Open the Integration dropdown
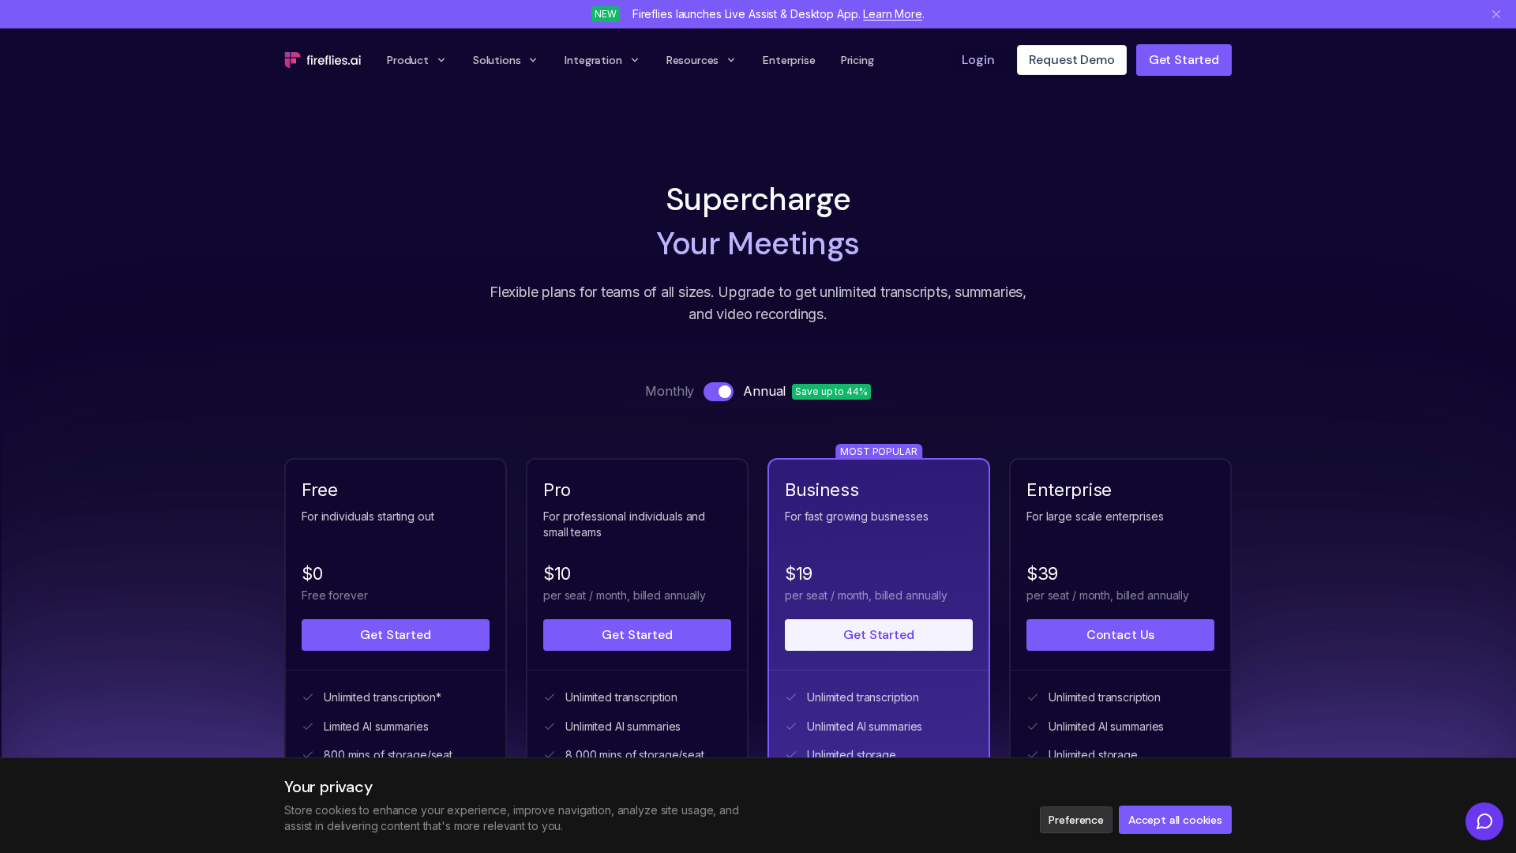Image resolution: width=1516 pixels, height=853 pixels. click(x=601, y=60)
